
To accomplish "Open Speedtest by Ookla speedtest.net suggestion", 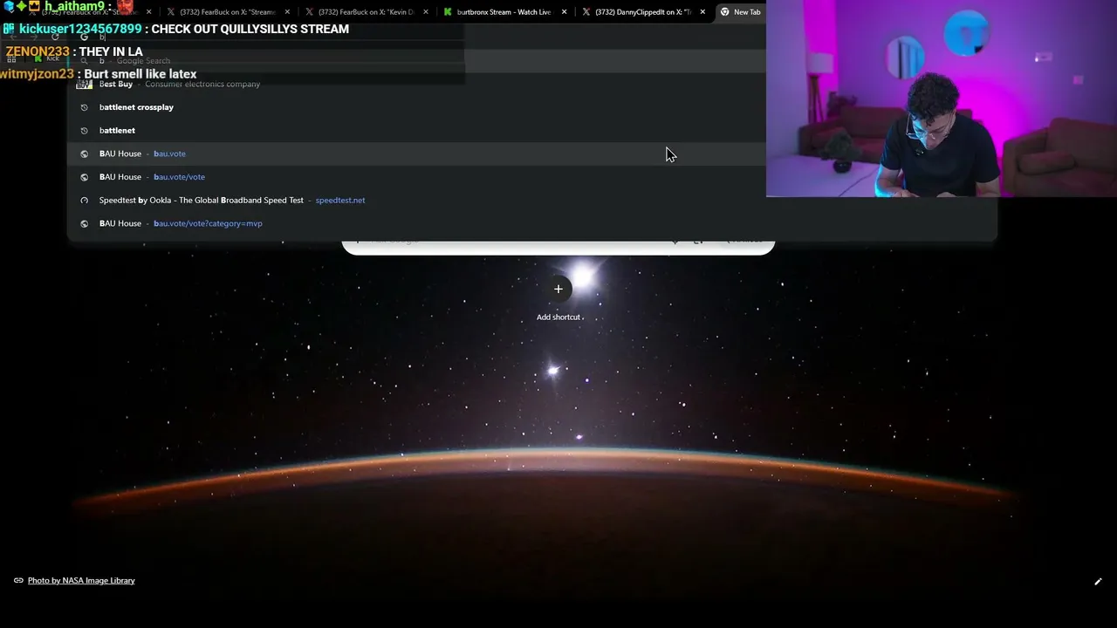I will point(532,200).
